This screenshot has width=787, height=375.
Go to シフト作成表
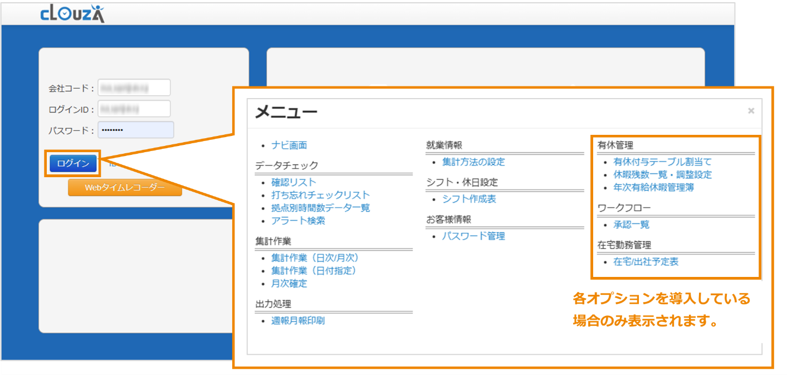click(469, 199)
